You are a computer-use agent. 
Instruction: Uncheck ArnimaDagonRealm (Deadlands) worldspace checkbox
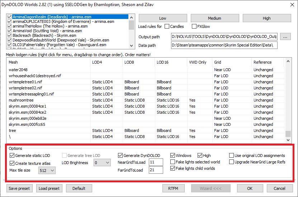9,17
